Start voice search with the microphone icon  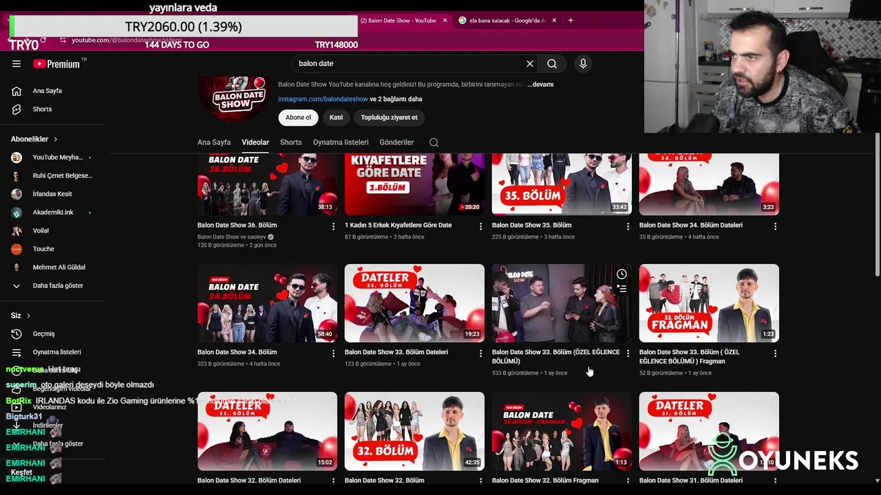583,63
